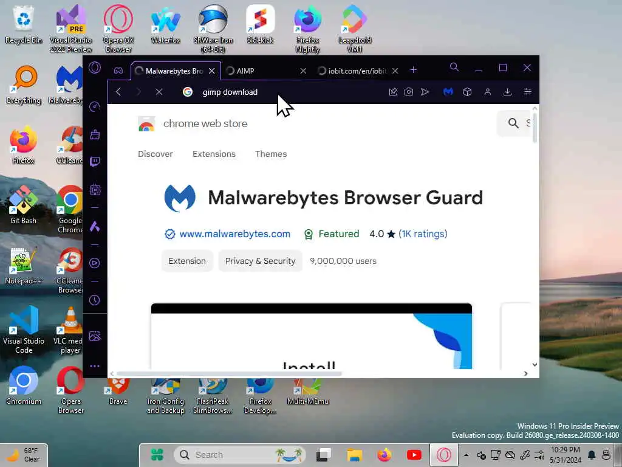Click the horizontal scrollbar of the page

[x=229, y=374]
